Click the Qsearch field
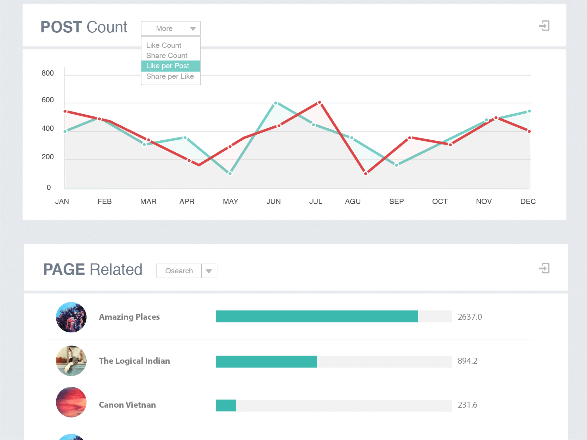Screen dimensions: 587x440 tap(179, 271)
